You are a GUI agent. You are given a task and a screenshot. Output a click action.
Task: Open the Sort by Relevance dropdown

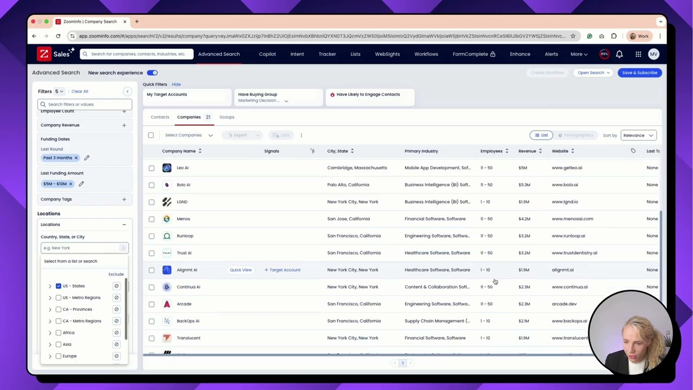[638, 135]
